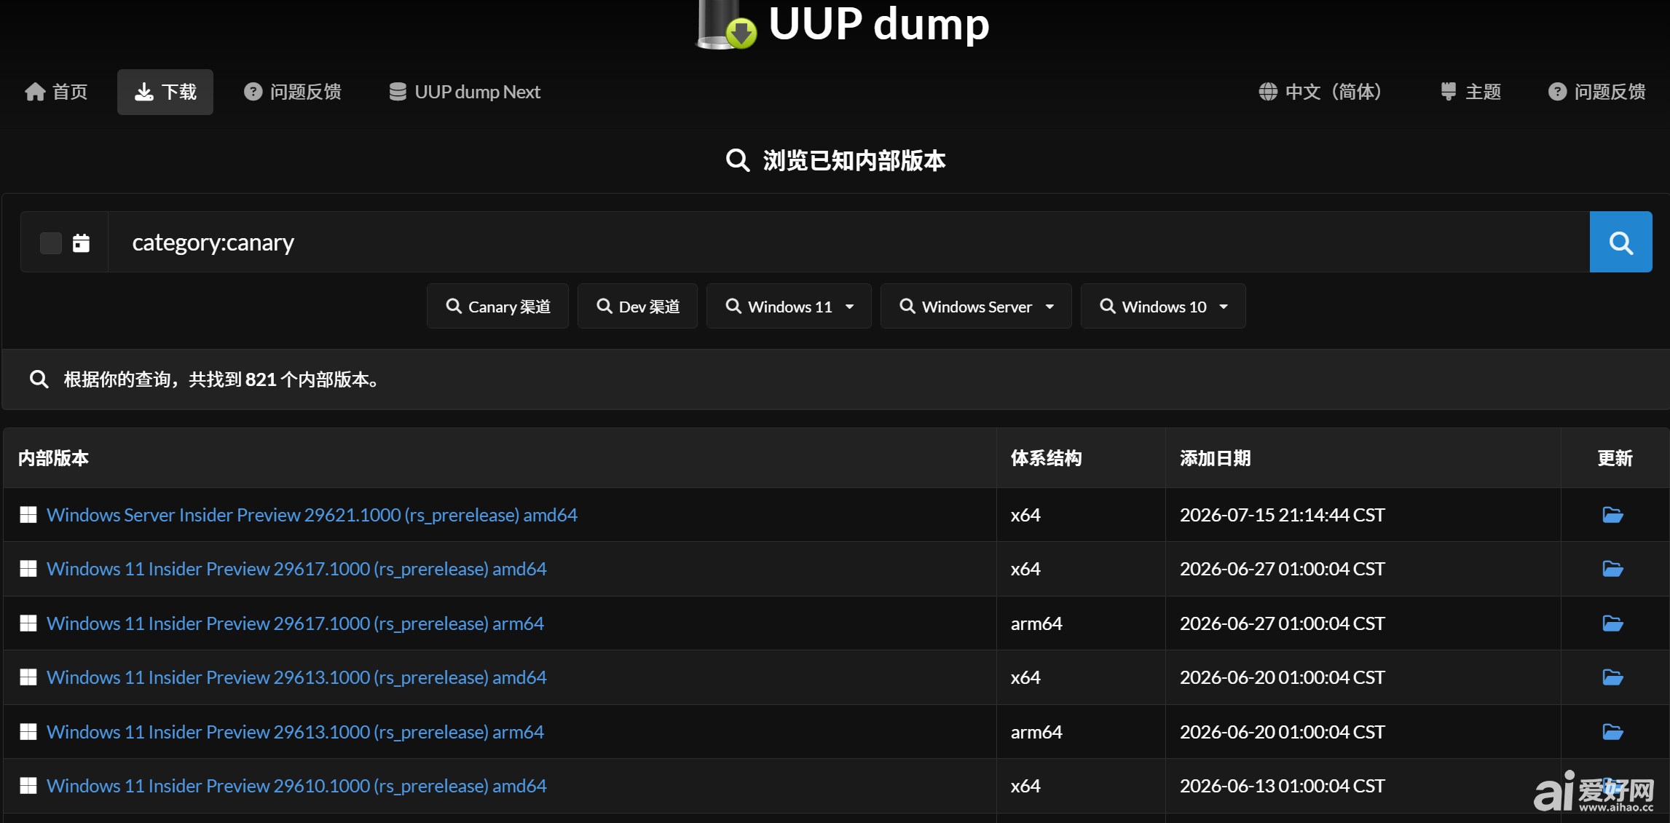This screenshot has height=823, width=1670.
Task: Open UUP dump Next link
Action: [x=465, y=92]
